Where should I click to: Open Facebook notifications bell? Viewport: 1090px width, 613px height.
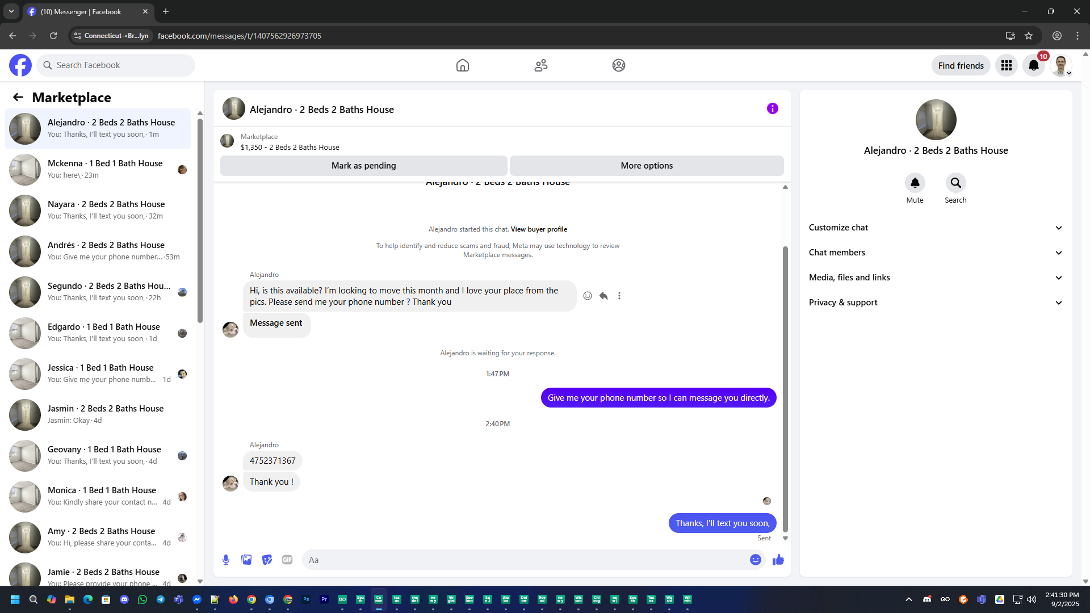[x=1033, y=65]
